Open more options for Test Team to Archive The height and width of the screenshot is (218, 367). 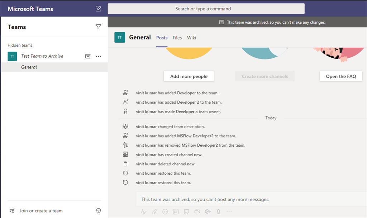pyautogui.click(x=99, y=56)
